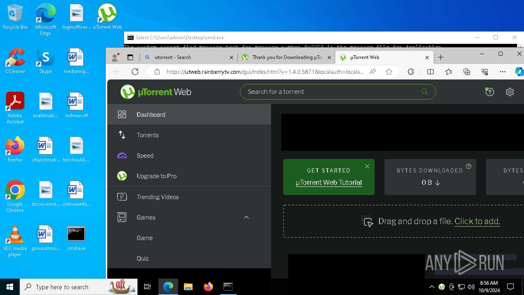Open Edge Collections icon
The width and height of the screenshot is (524, 295).
pos(467,72)
